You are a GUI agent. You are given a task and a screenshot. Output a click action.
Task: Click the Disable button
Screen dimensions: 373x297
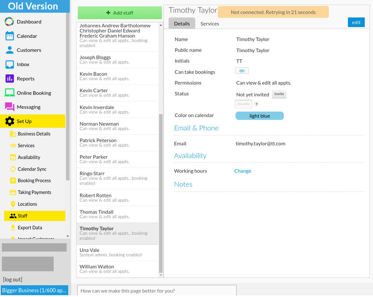click(x=243, y=104)
